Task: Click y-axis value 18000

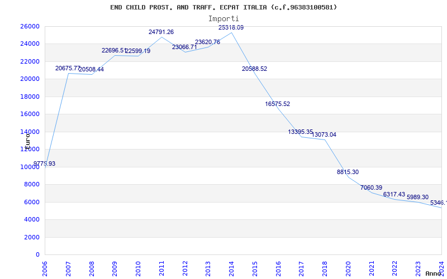Action: (30, 97)
